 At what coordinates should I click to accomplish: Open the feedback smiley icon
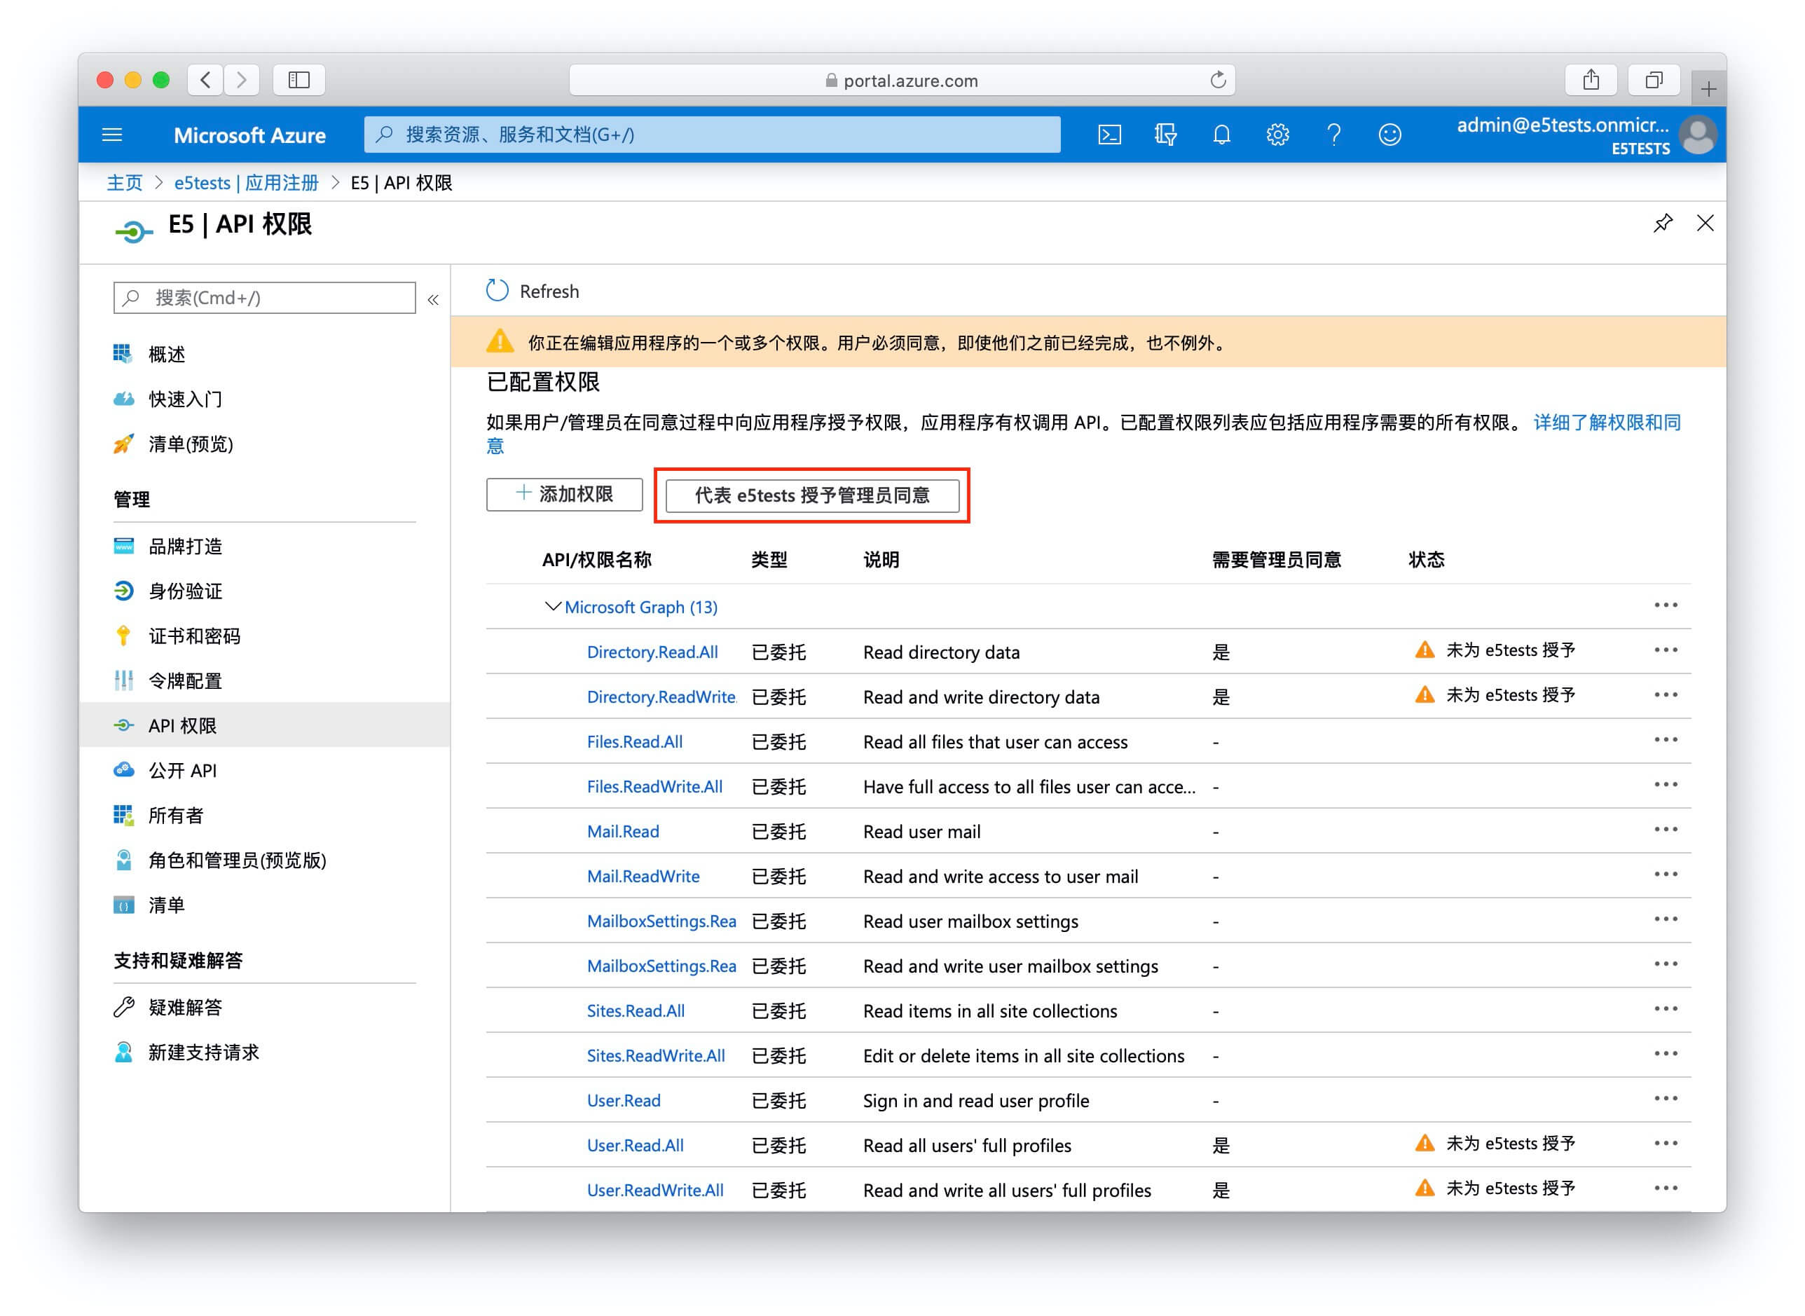click(1389, 135)
